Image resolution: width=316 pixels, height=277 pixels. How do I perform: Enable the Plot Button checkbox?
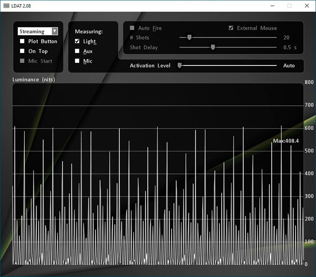22,41
